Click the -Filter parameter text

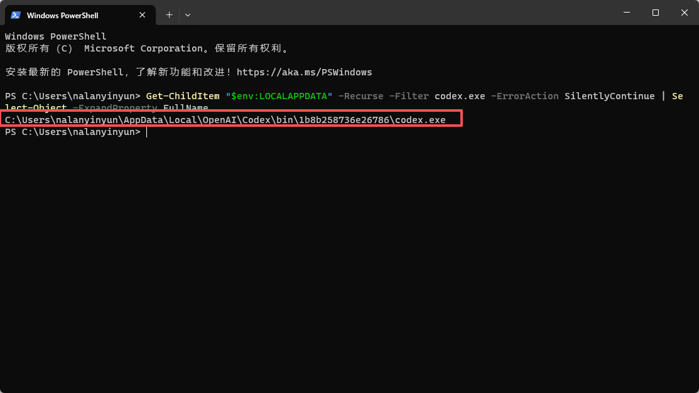point(409,96)
